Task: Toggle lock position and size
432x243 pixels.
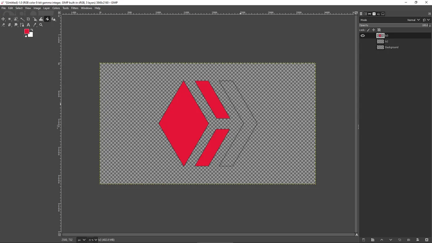Action: point(374,30)
